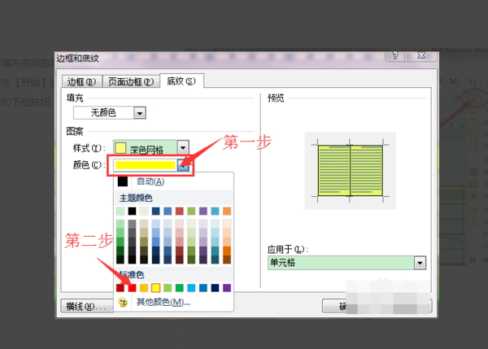Pick the black theme color in top row
This screenshot has height=349, width=488.
click(x=132, y=211)
